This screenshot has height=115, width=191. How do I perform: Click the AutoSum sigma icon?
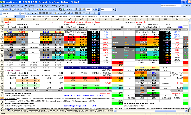pos(67,10)
